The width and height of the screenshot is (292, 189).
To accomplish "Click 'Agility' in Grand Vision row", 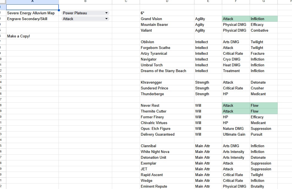I will 208,19.
